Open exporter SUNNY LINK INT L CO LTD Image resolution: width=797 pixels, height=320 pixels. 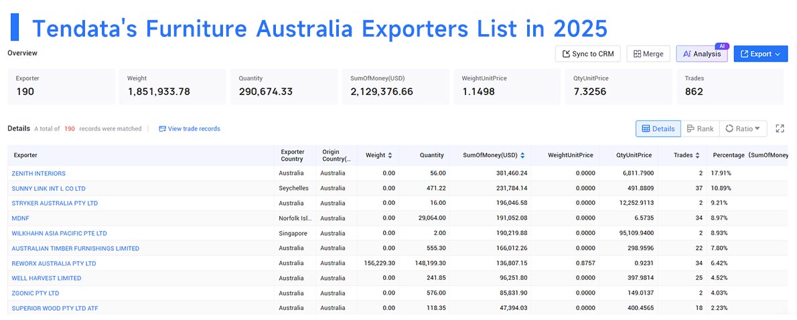click(x=48, y=188)
